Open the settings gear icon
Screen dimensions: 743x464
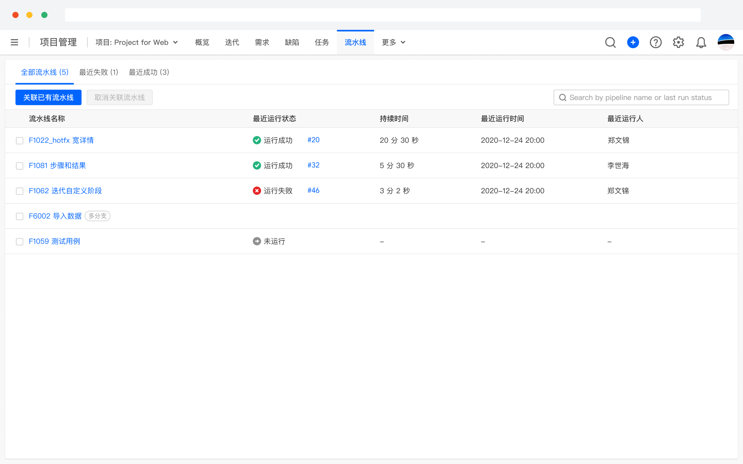tap(678, 42)
